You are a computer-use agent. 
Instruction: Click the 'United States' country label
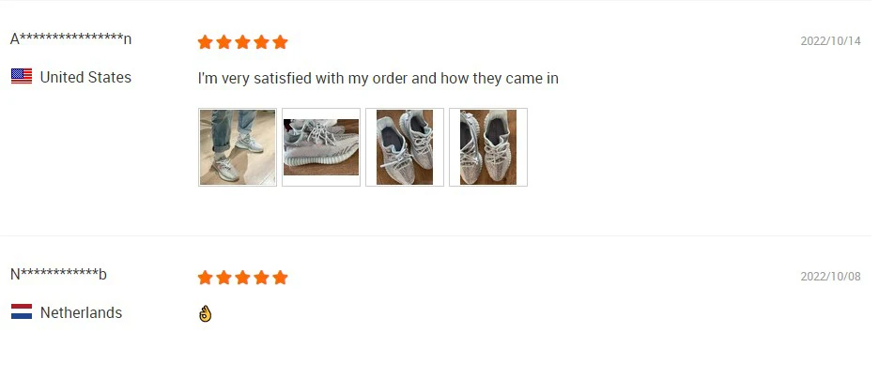(x=85, y=77)
